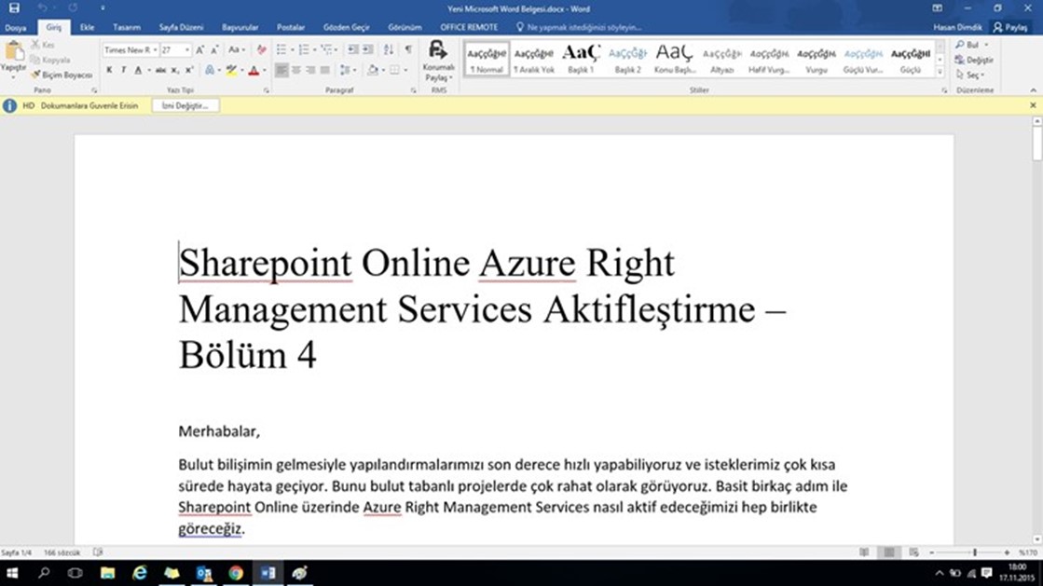The image size is (1043, 586).
Task: Replace text using the Değiştir button
Action: point(974,60)
